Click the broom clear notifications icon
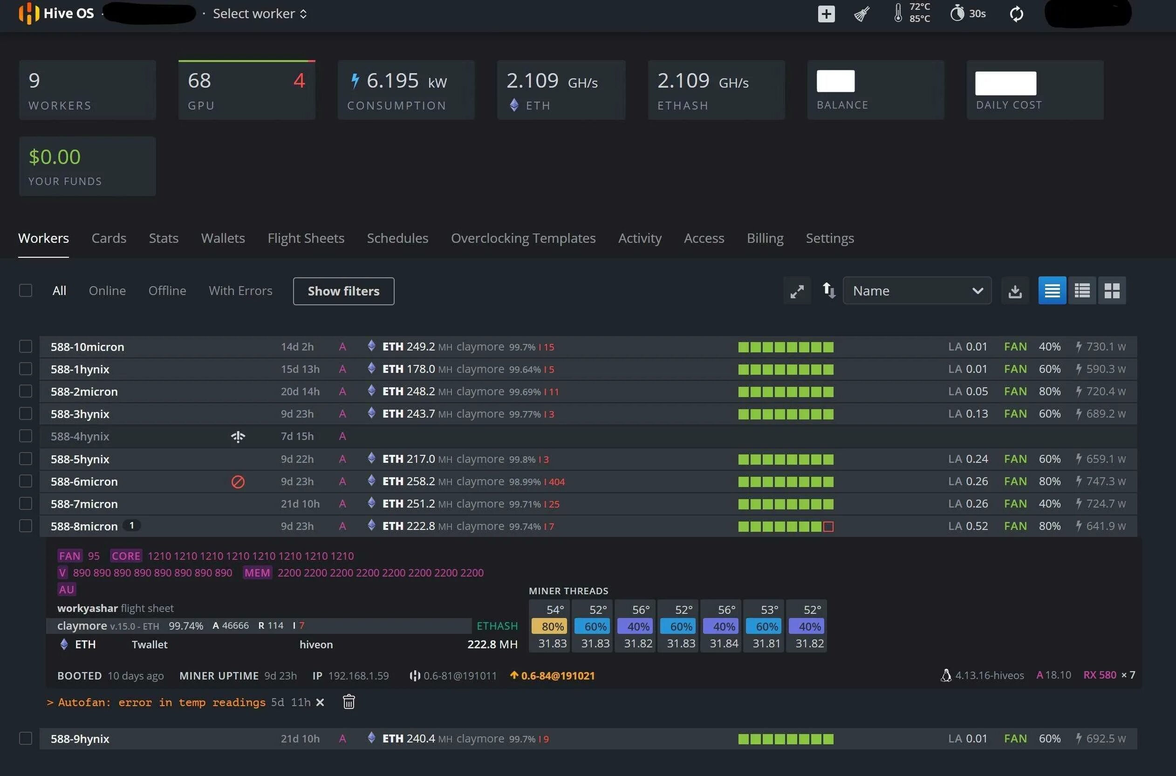Viewport: 1176px width, 776px height. pyautogui.click(x=861, y=14)
